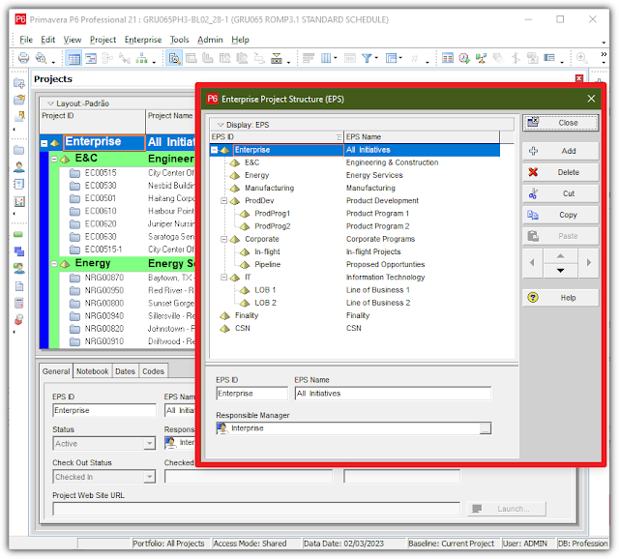Select the Pipeline EPS row
The image size is (619, 559).
tap(355, 264)
